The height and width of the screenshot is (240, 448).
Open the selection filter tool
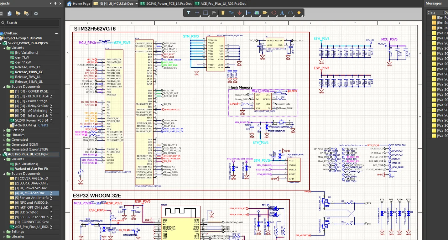[x=188, y=13]
